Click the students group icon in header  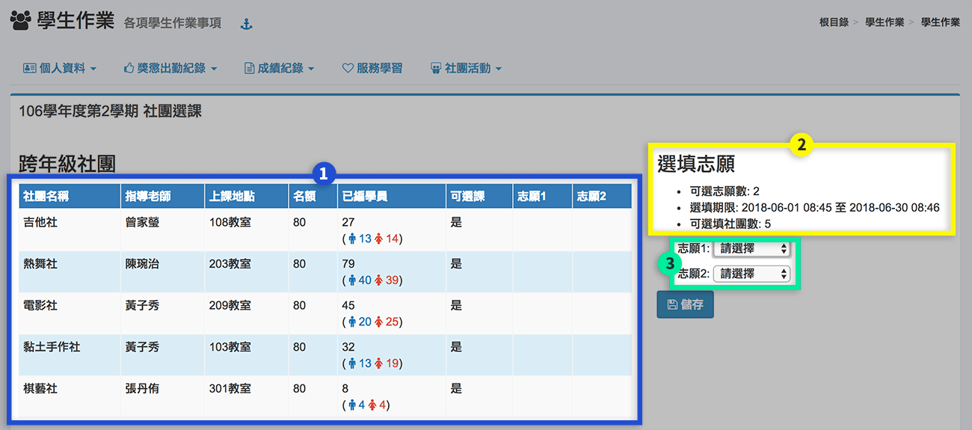tap(23, 20)
